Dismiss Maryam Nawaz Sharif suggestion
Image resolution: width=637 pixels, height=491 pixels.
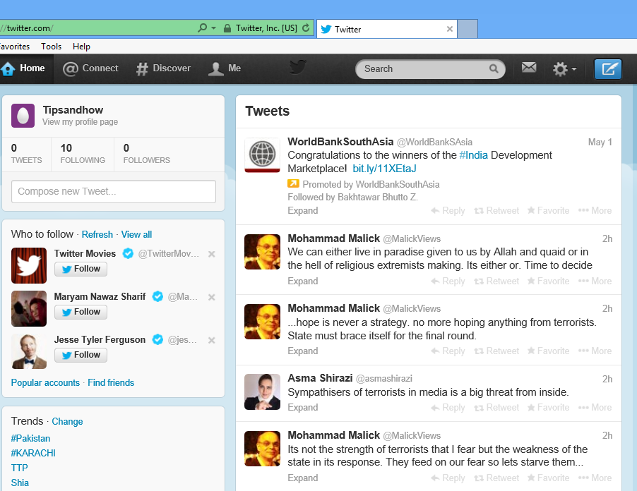point(212,297)
